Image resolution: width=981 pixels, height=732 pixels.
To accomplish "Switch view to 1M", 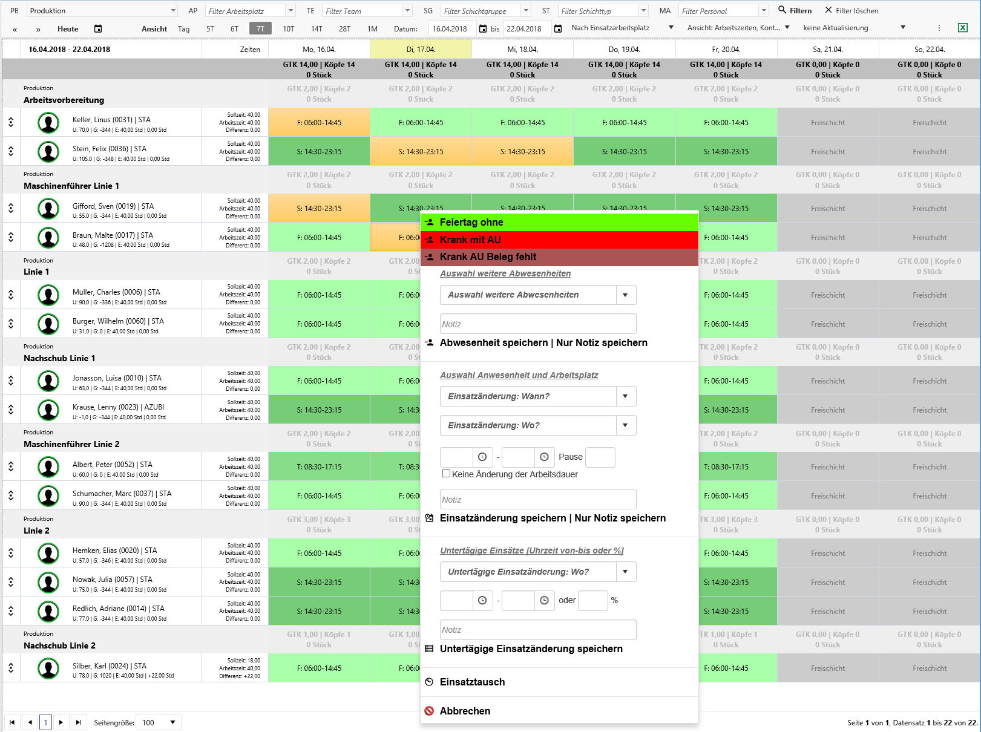I will (372, 28).
